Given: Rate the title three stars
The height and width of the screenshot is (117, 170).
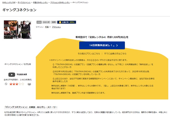Looking at the screenshot, I should (x=17, y=84).
